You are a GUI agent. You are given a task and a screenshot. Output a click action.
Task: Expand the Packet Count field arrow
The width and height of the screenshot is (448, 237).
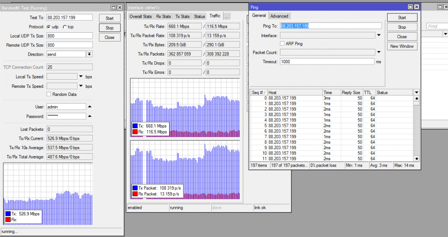[x=379, y=52]
